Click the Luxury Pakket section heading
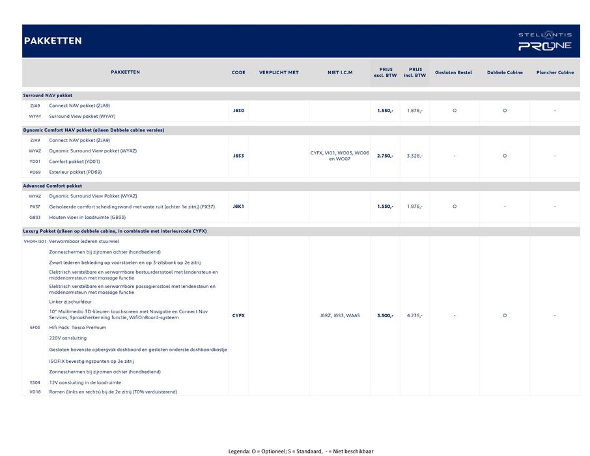This screenshot has height=456, width=590. [115, 231]
